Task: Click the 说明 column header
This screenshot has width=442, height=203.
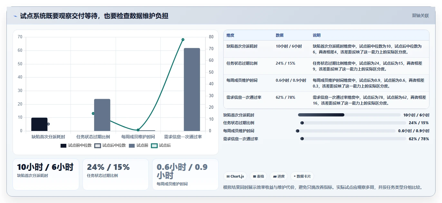Action: tap(317, 35)
